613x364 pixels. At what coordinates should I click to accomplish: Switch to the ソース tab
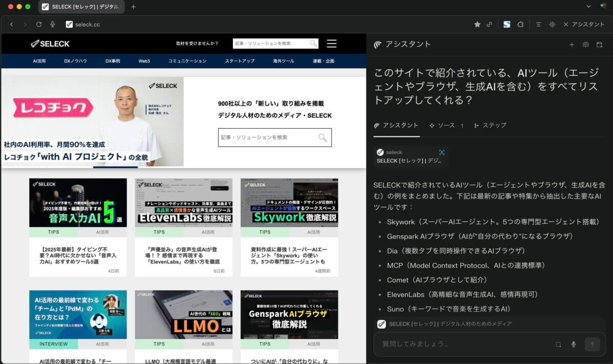[446, 125]
